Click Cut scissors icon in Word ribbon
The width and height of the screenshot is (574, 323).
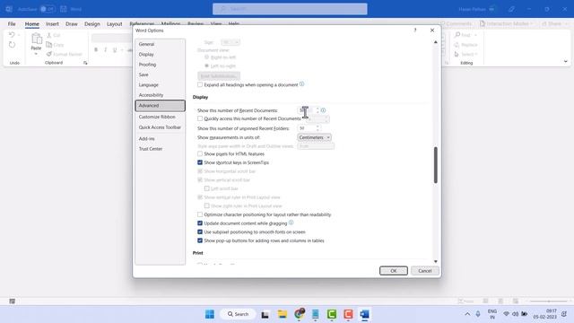pos(49,35)
